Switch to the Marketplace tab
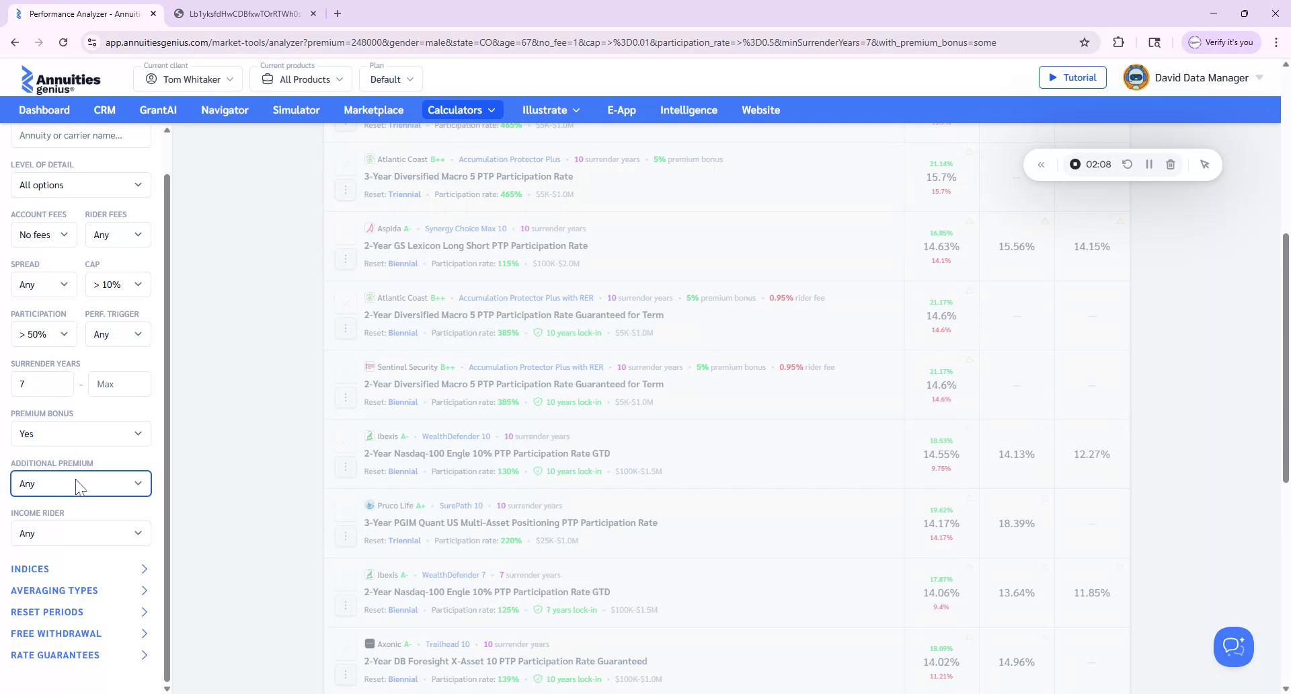 click(x=373, y=110)
